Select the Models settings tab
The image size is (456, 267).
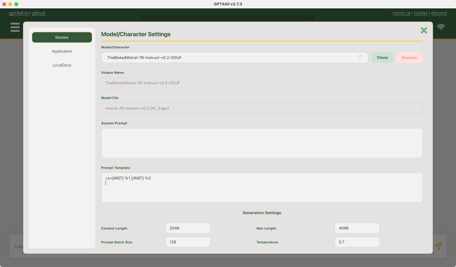click(62, 38)
